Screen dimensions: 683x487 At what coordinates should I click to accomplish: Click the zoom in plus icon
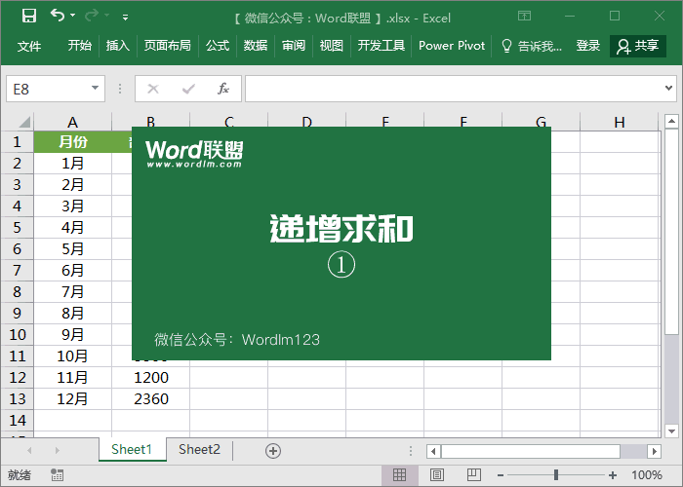click(612, 475)
